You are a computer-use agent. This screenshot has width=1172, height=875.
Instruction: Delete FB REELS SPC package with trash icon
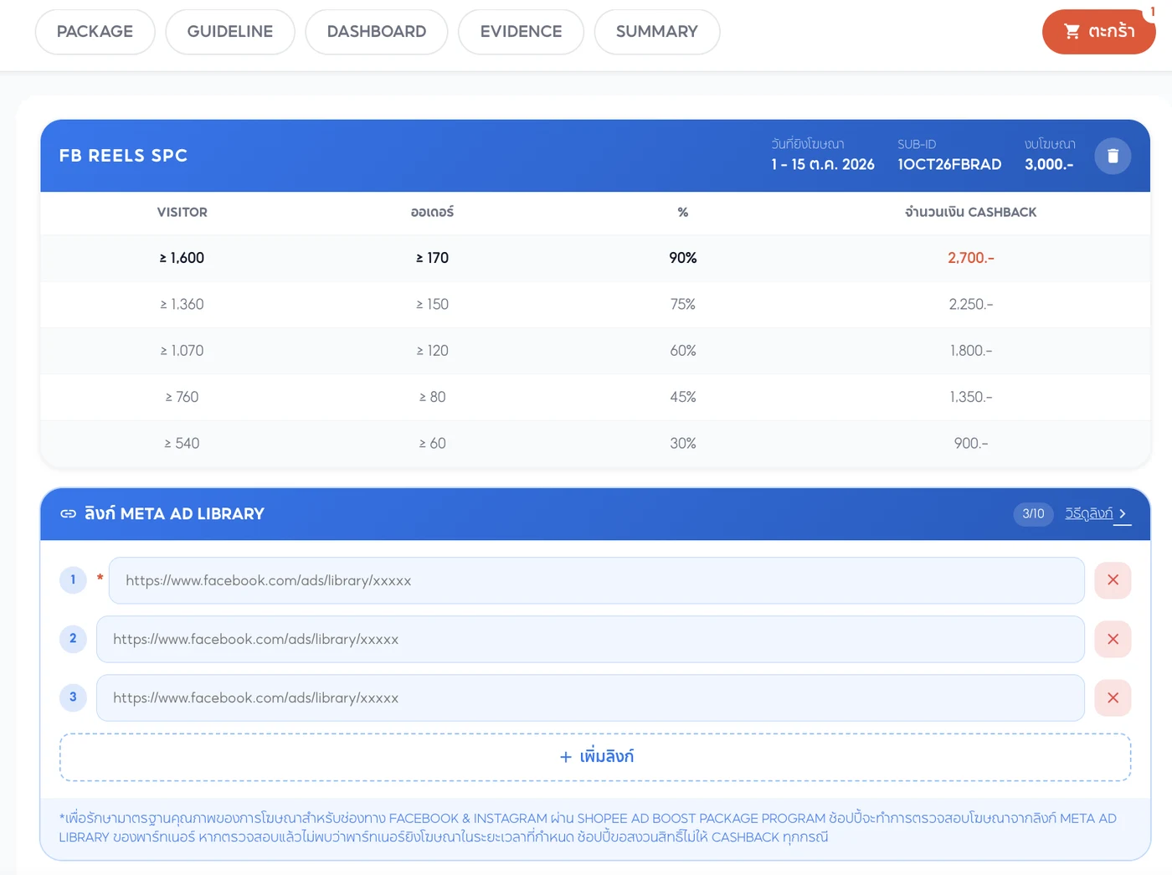(x=1113, y=156)
